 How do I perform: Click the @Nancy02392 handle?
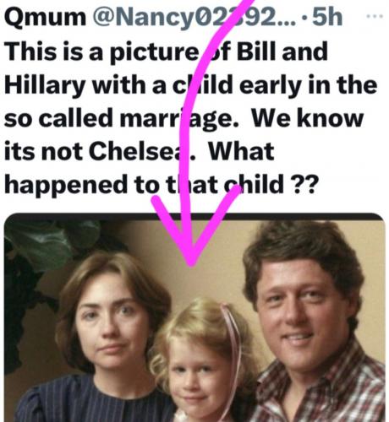[194, 18]
